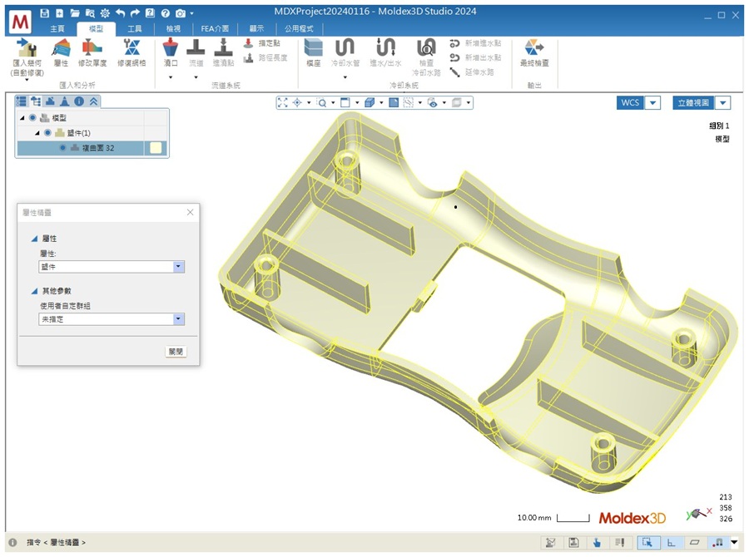Viewport: 749px width, 557px height.
Task: Toggle visibility radio of 塑件(1) node
Action: point(47,133)
